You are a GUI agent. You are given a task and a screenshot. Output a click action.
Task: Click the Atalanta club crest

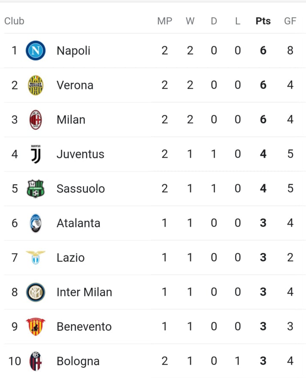pyautogui.click(x=36, y=223)
